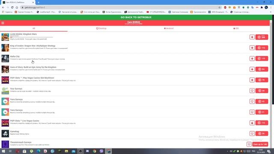Claim the reward button for Mafia City
274x154 pixels.
coord(262,59)
